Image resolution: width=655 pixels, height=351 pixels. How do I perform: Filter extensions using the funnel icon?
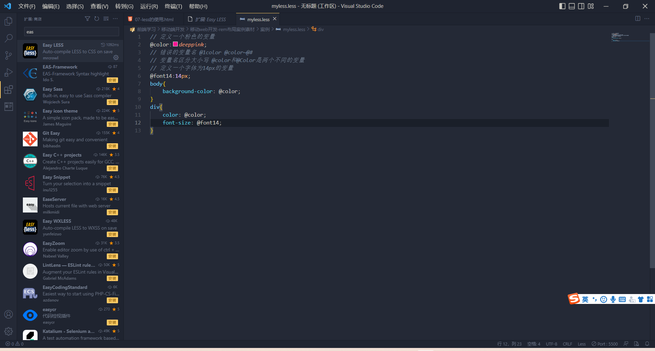tap(87, 19)
